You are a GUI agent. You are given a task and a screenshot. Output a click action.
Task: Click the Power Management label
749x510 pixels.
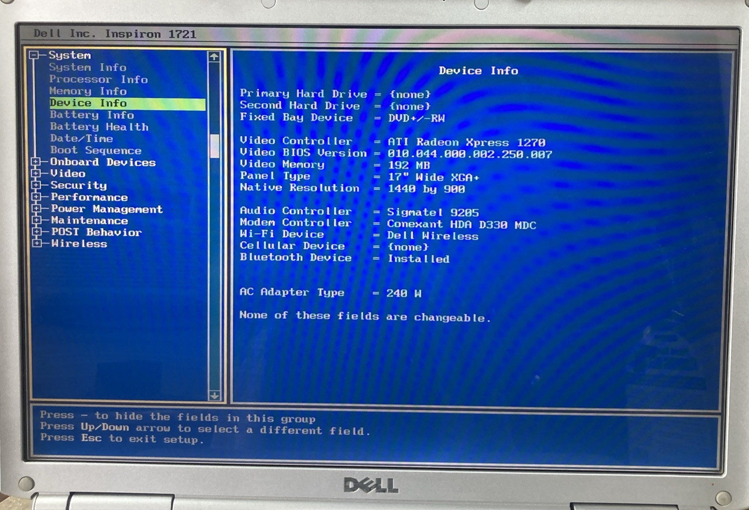(x=107, y=209)
